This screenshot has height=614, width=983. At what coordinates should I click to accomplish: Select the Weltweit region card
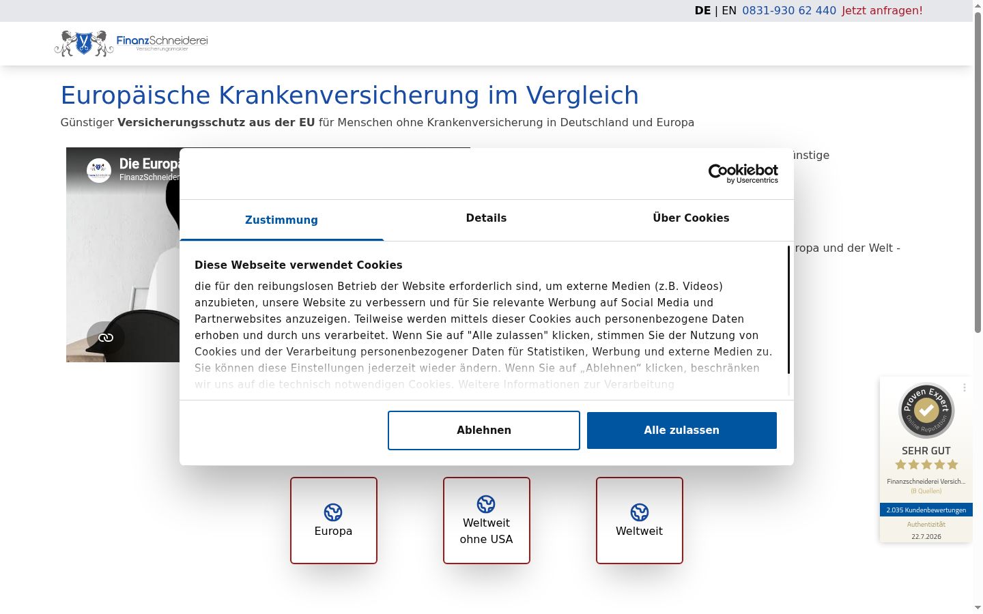(640, 521)
